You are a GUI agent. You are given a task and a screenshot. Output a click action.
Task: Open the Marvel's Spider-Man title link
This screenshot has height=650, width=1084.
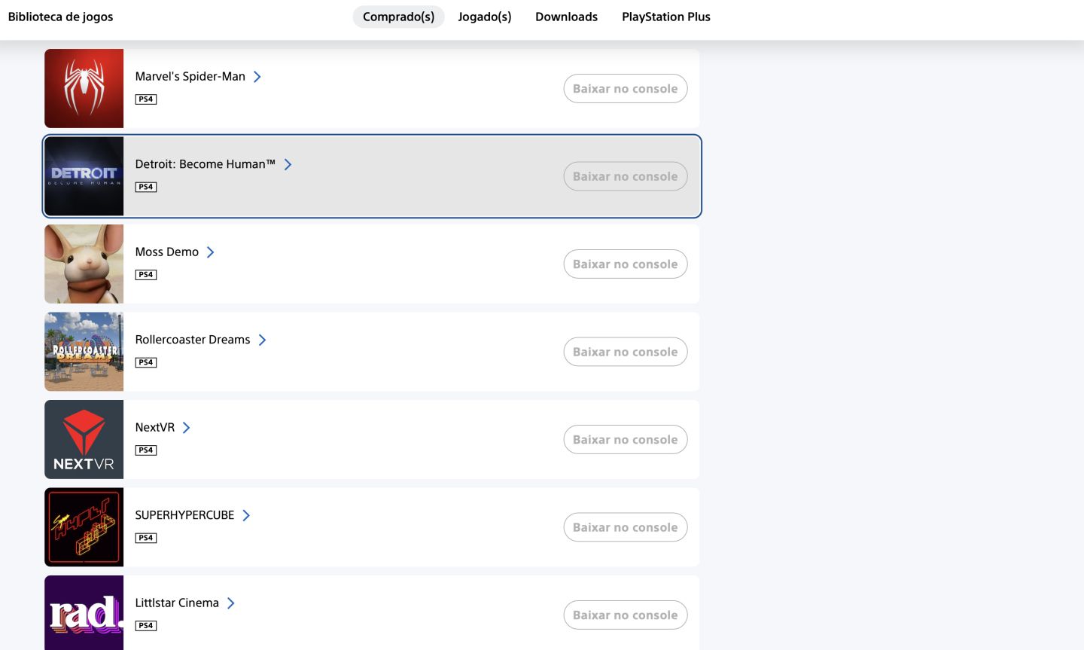tap(190, 76)
